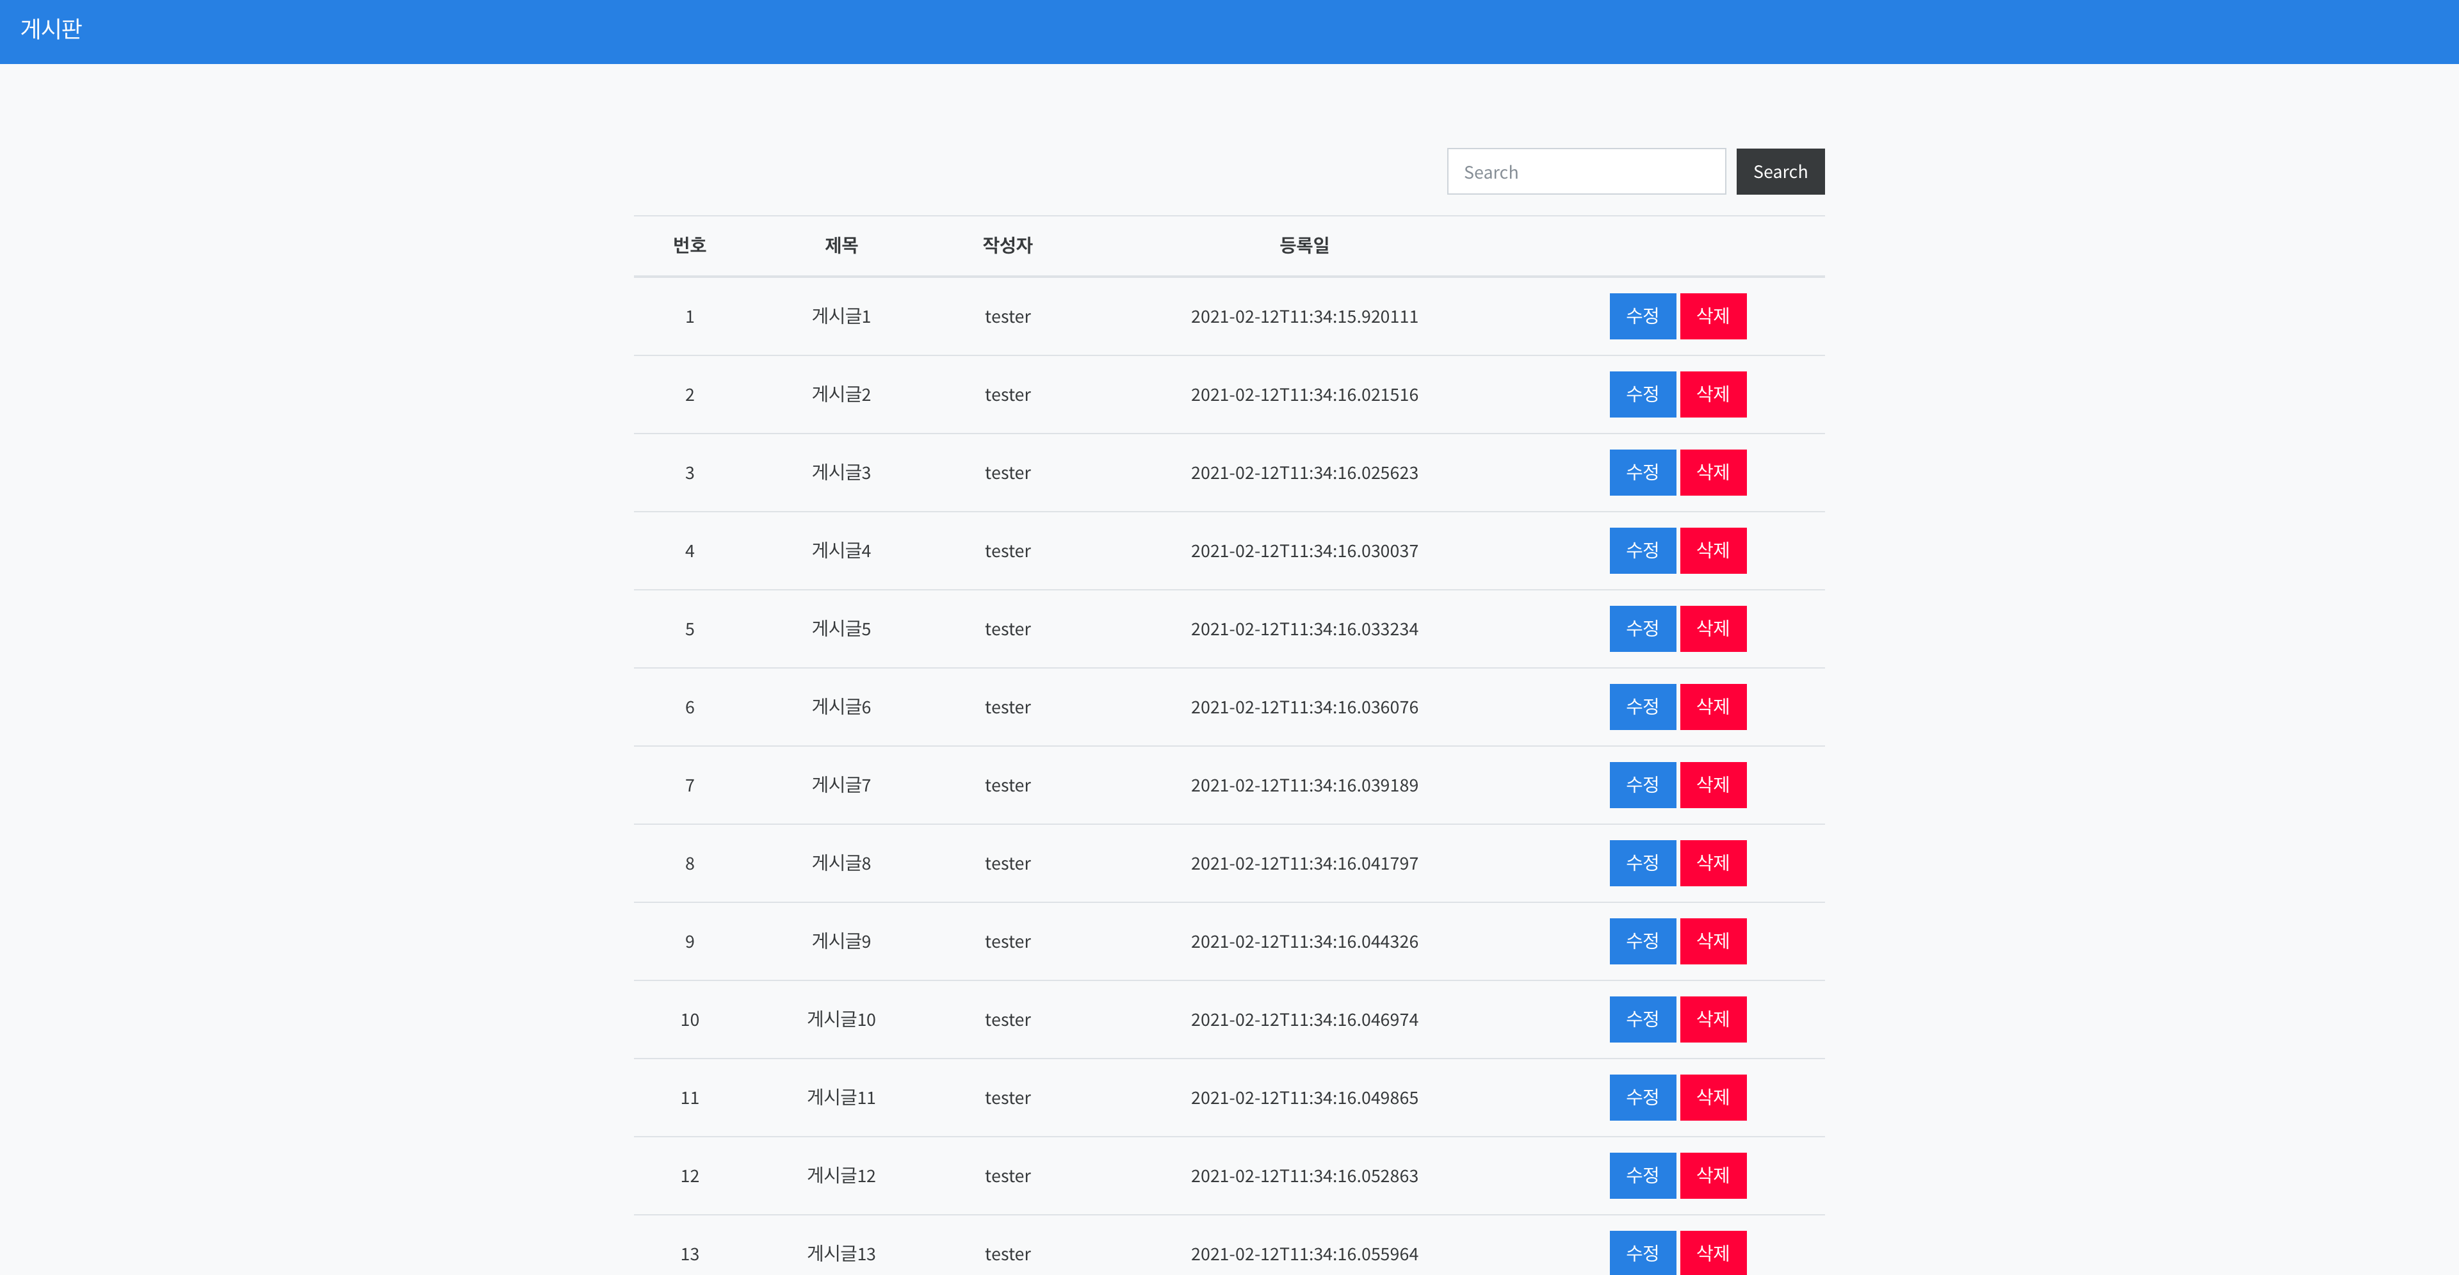Click 수정 for post 게시글10
Image resolution: width=2459 pixels, height=1275 pixels.
(x=1642, y=1019)
